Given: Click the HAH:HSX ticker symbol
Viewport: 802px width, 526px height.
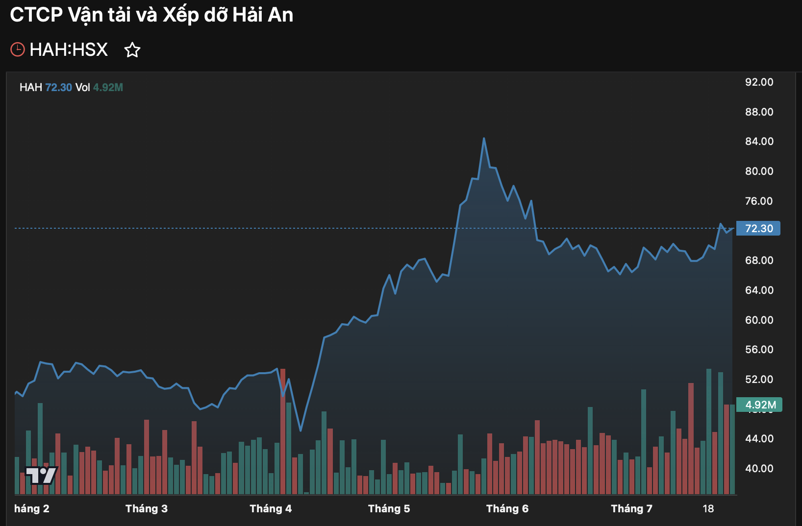Looking at the screenshot, I should (x=69, y=49).
